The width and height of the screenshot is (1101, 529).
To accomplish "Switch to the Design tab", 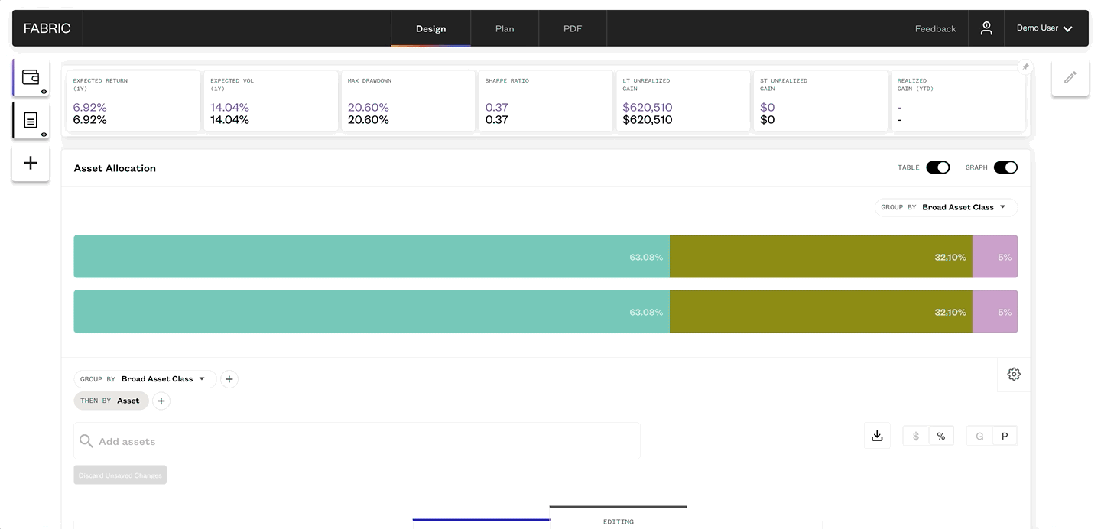I will (430, 28).
